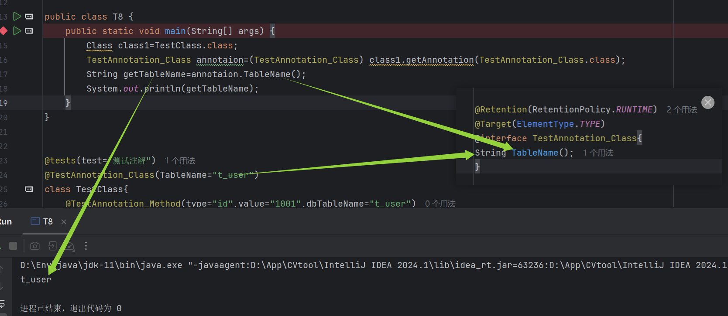728x316 pixels.
Task: Click italic 'out' field on line 18
Action: tap(131, 88)
